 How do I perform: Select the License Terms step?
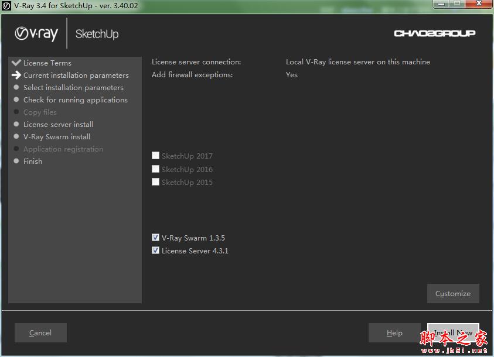pos(47,63)
